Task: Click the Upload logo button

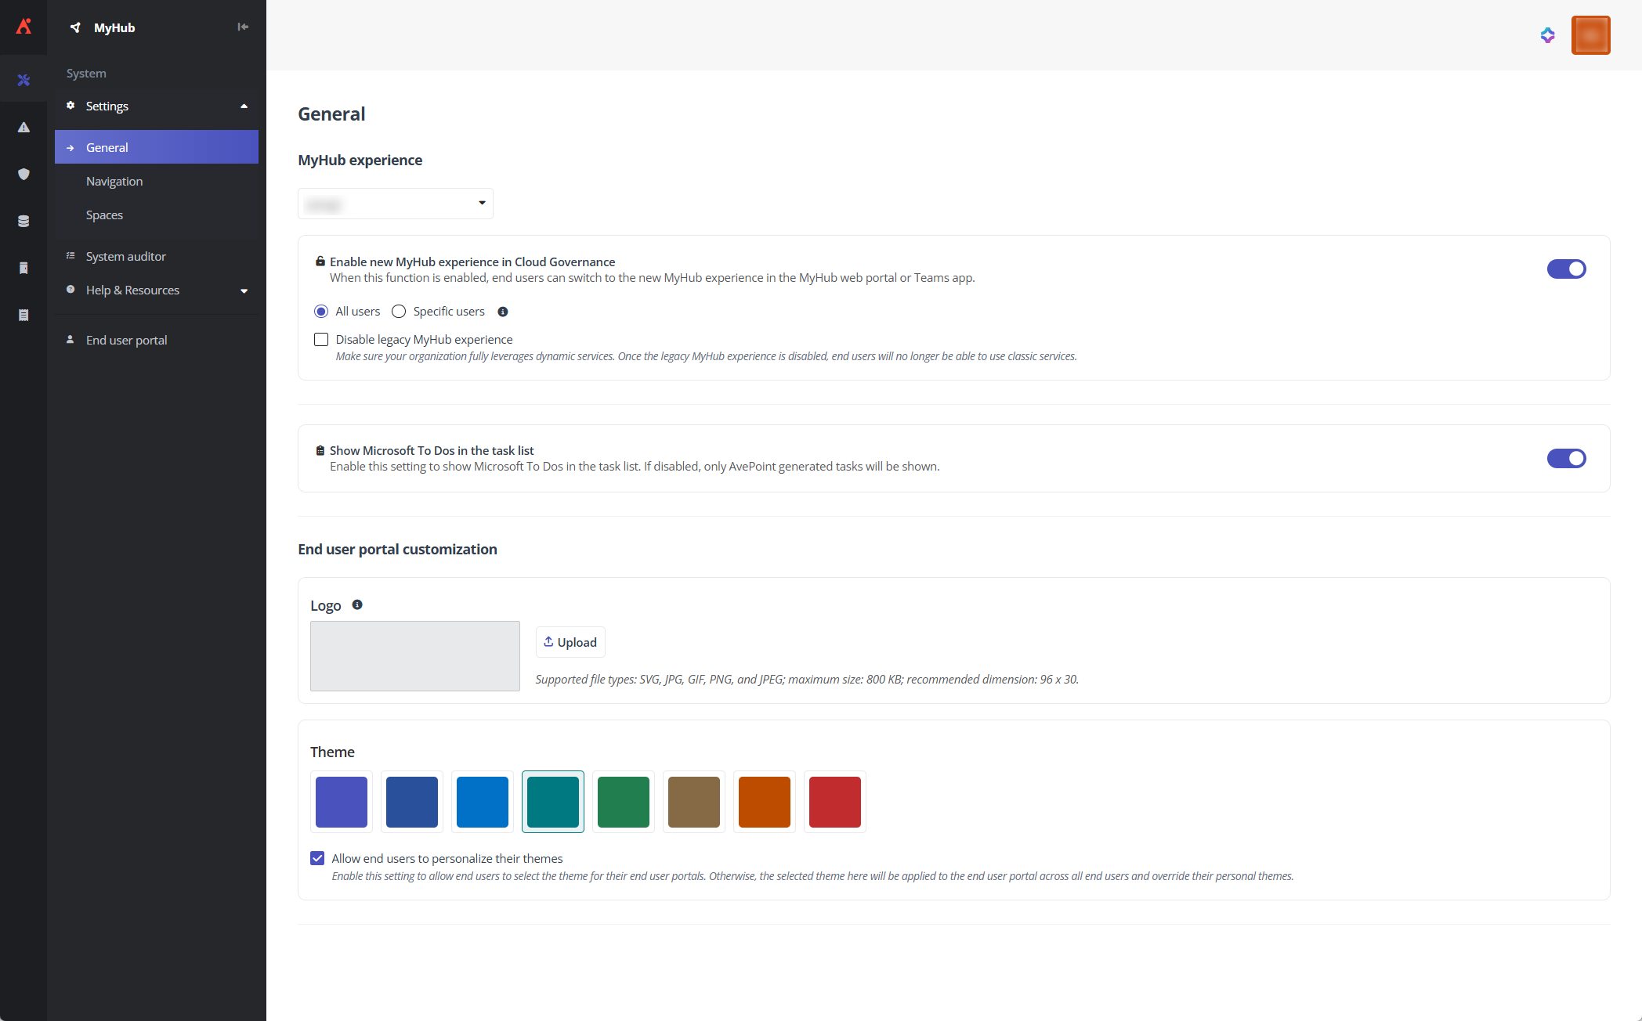Action: tap(570, 642)
